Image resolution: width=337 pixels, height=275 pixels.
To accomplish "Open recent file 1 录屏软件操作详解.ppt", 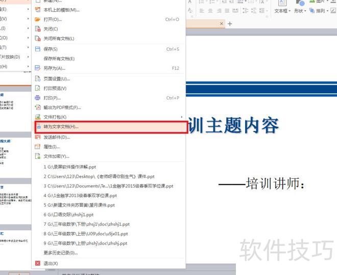I will coord(108,167).
